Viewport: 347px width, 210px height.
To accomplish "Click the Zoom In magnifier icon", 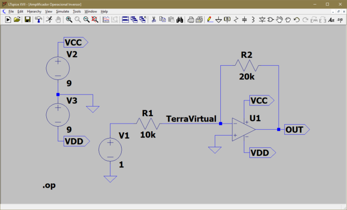I will 69,20.
